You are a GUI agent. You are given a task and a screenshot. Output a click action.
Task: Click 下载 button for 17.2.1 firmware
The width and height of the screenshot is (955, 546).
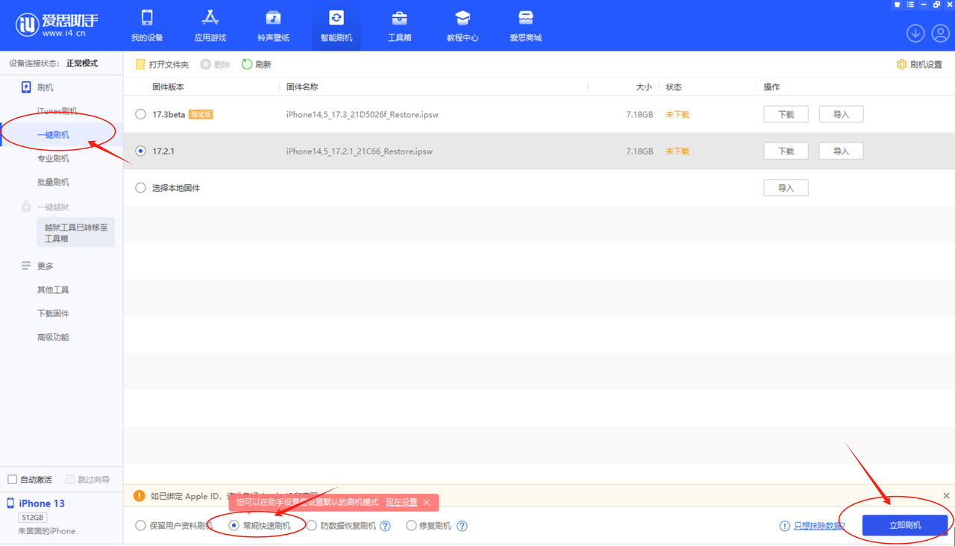tap(786, 151)
